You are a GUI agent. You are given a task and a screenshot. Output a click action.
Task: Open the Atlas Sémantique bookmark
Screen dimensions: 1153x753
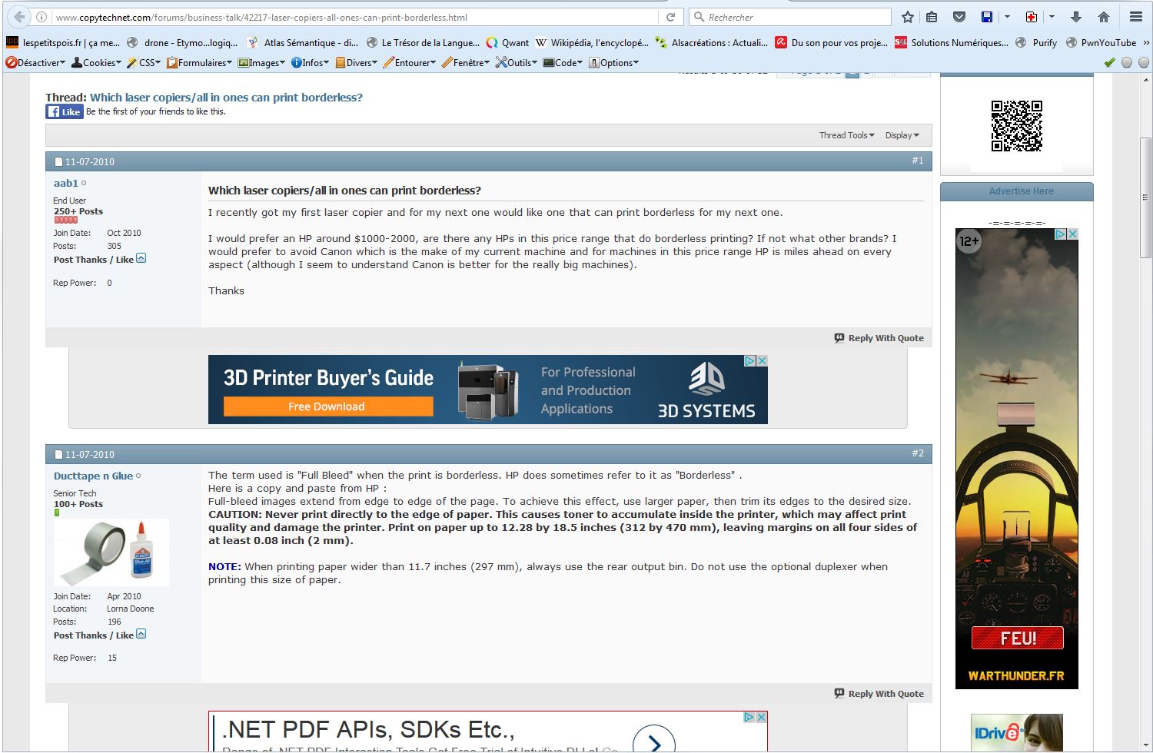302,43
